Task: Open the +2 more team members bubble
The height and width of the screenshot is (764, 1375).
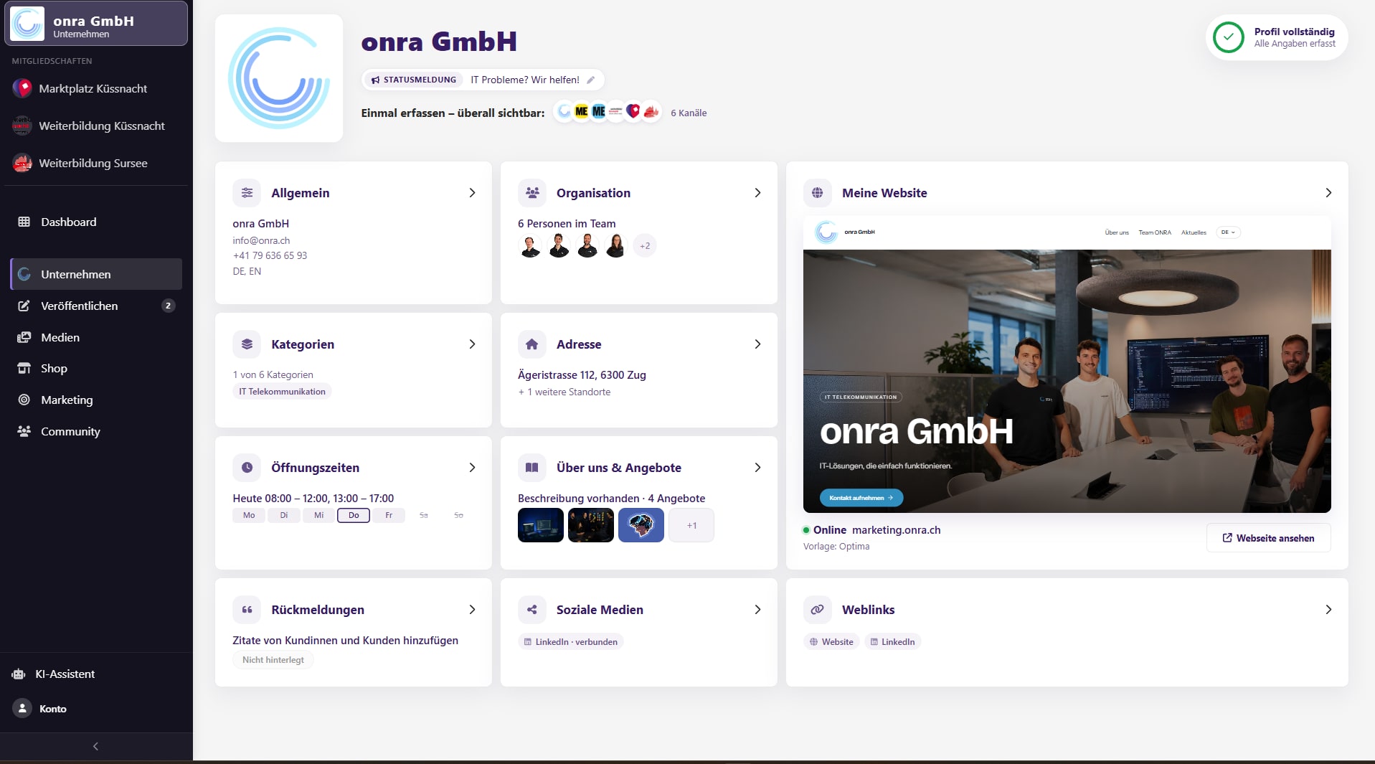Action: [x=645, y=246]
